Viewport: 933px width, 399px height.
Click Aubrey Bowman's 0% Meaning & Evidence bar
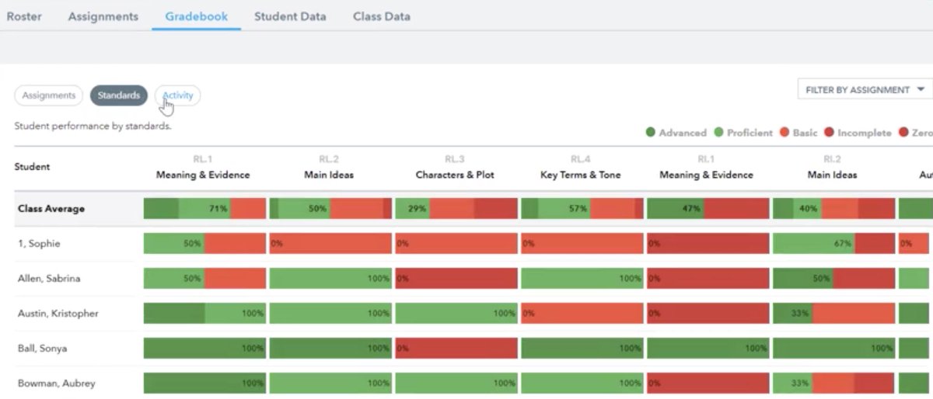coord(708,383)
